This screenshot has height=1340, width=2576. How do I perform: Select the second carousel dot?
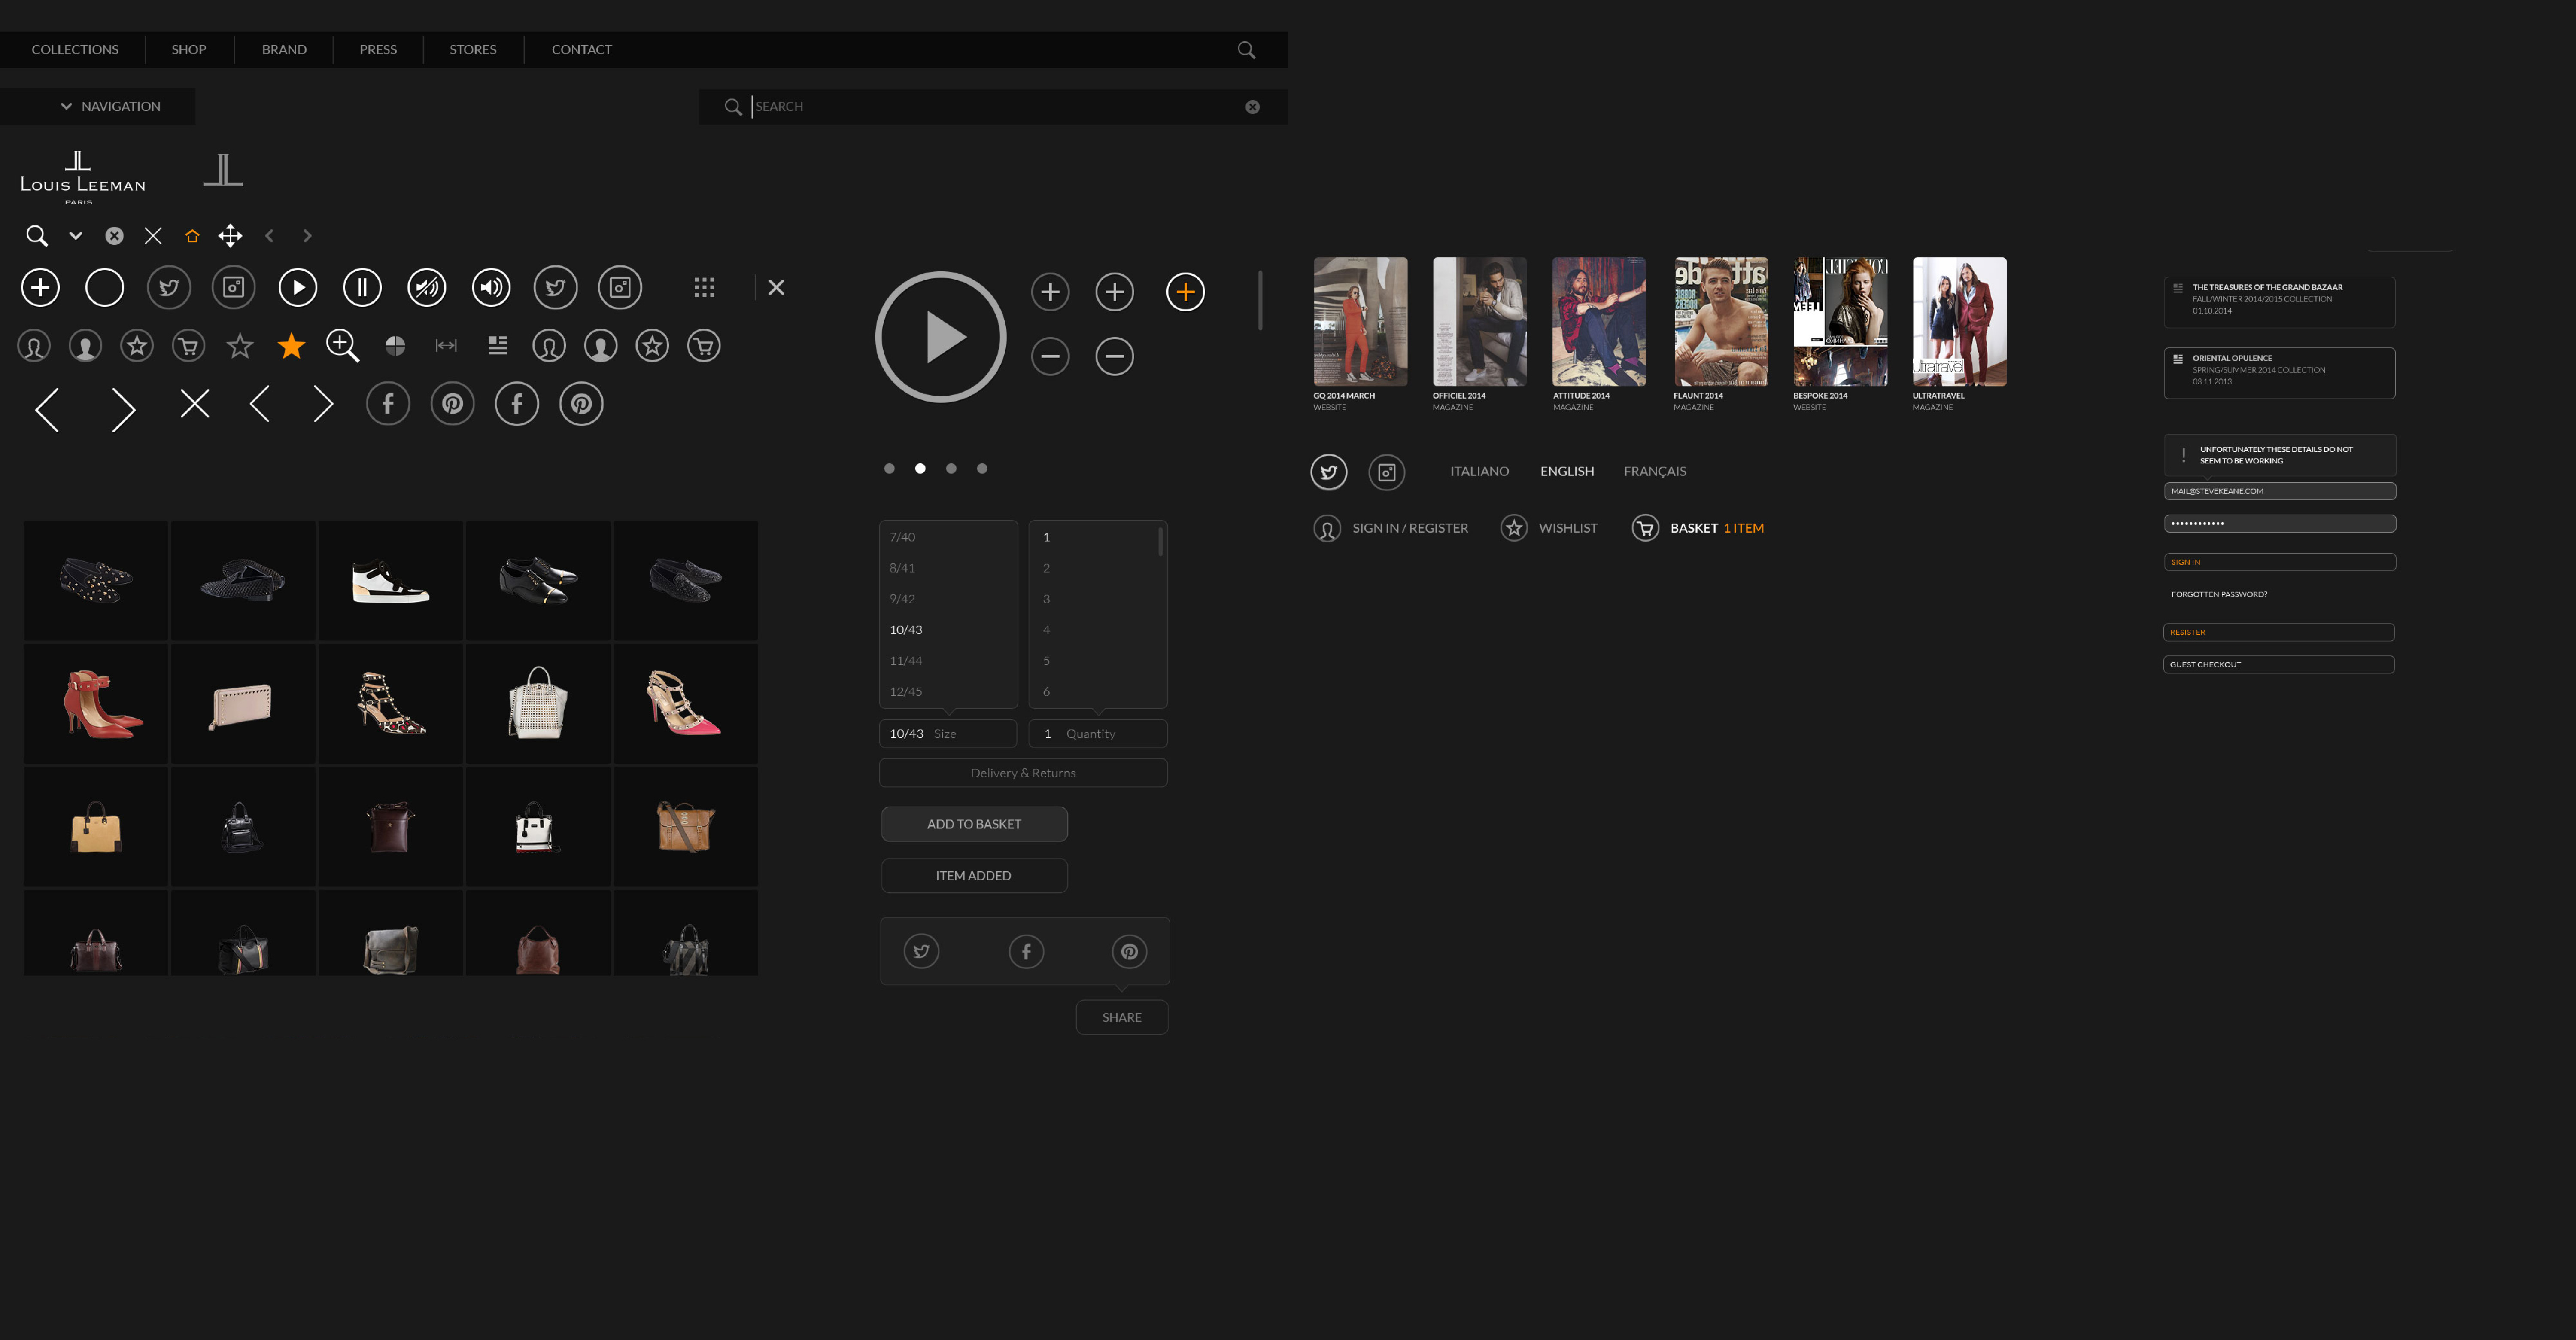pyautogui.click(x=920, y=468)
